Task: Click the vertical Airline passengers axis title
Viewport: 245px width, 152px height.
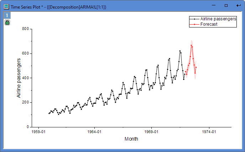Action: 19,78
